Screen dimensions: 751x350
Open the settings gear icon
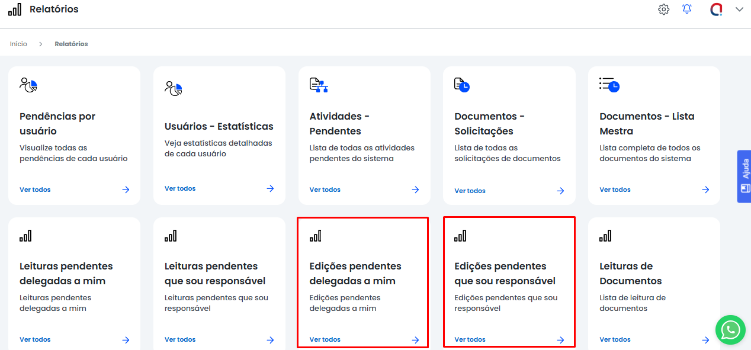663,9
